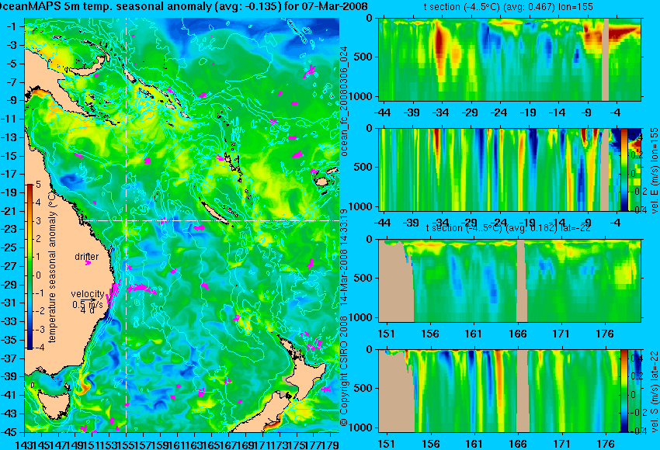Click the '5' value on the temperature color bar

(38, 184)
